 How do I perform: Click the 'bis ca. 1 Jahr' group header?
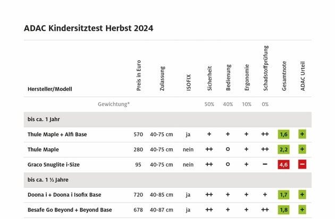pyautogui.click(x=167, y=119)
